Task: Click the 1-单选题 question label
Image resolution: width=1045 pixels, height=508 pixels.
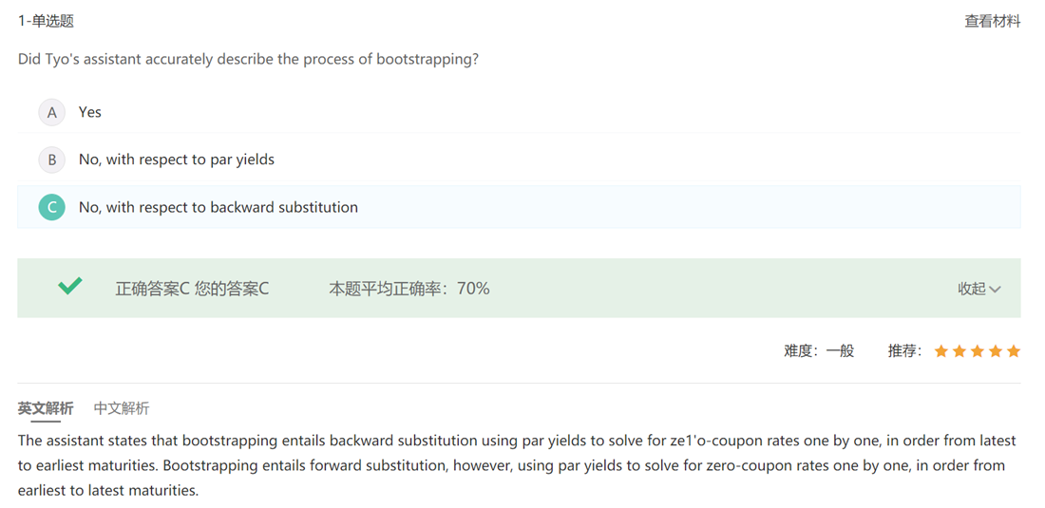Action: [x=46, y=21]
